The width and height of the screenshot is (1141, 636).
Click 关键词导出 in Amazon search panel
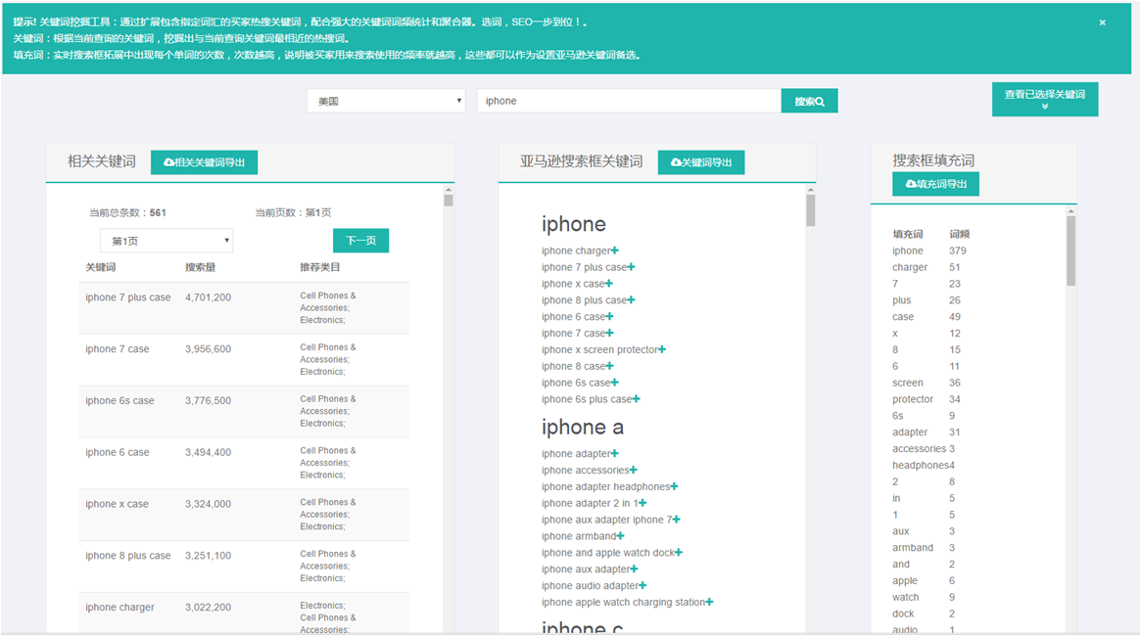[x=700, y=162]
